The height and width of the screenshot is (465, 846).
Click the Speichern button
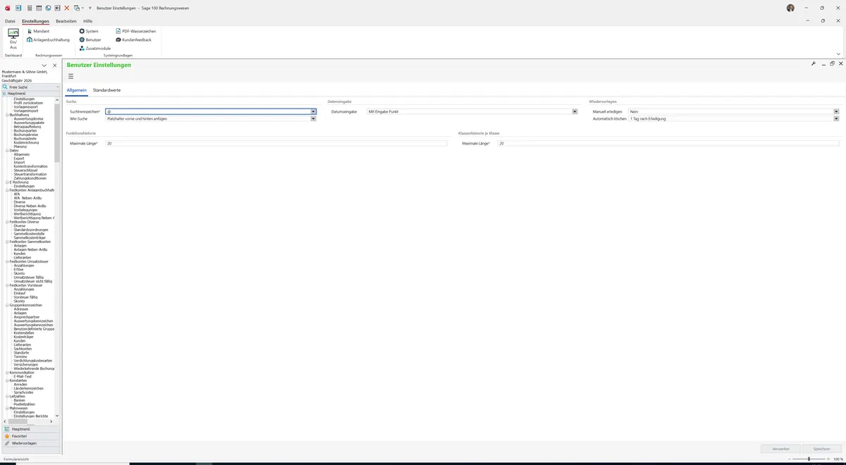click(x=821, y=449)
